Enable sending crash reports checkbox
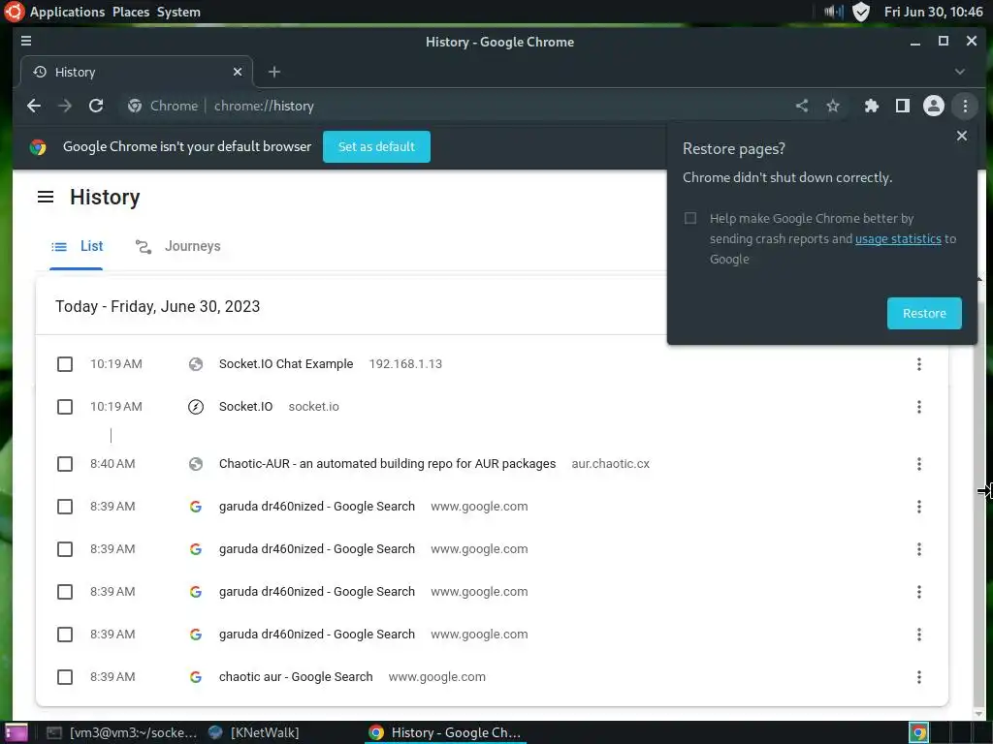Image resolution: width=993 pixels, height=744 pixels. [690, 218]
